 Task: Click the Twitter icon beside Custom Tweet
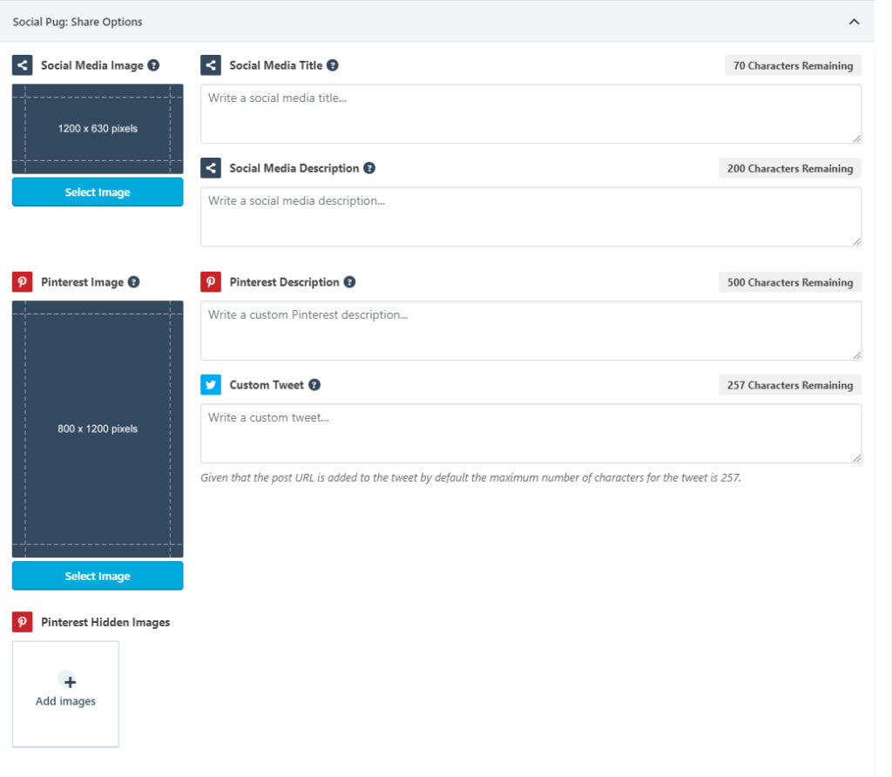(x=211, y=385)
